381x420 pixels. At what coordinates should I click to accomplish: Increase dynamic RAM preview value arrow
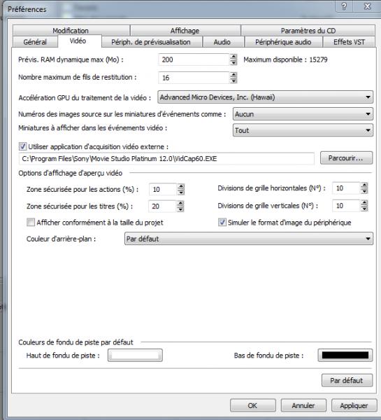(233, 57)
